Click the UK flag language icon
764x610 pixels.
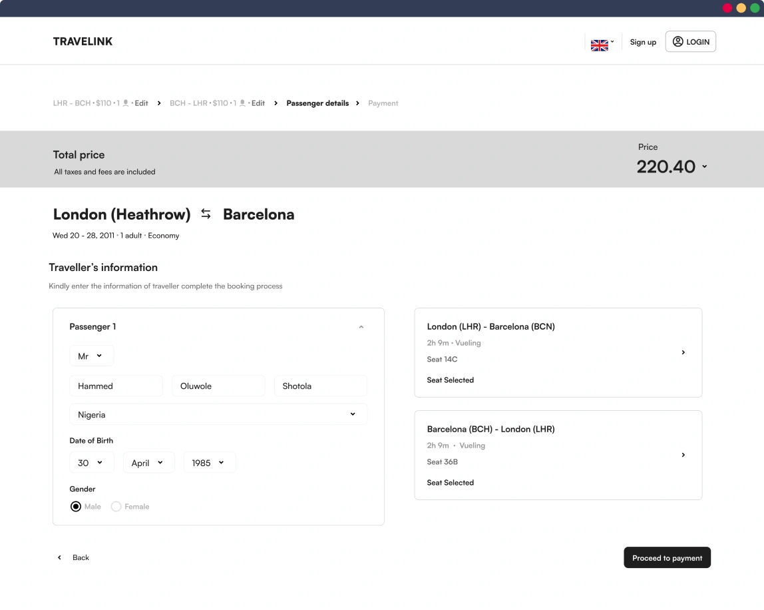coord(599,45)
